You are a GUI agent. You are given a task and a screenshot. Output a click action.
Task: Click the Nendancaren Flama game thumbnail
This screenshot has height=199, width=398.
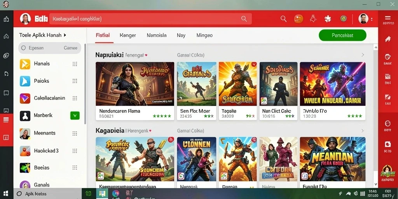(135, 84)
